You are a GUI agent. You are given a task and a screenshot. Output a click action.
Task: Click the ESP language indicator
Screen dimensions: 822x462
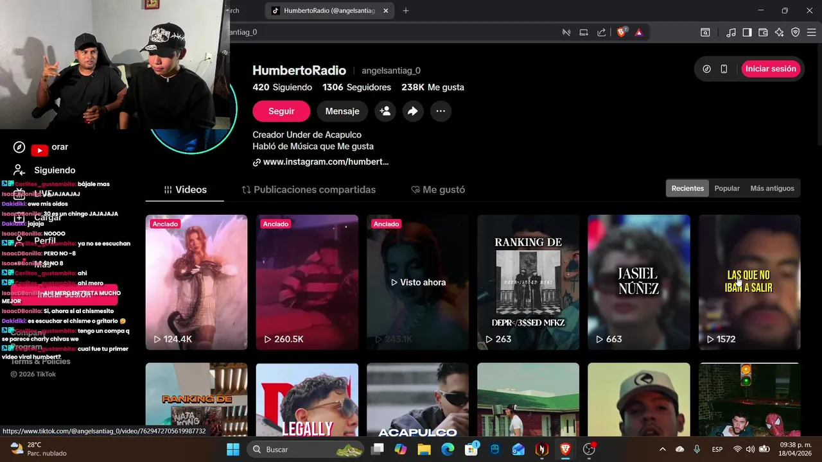coord(717,449)
